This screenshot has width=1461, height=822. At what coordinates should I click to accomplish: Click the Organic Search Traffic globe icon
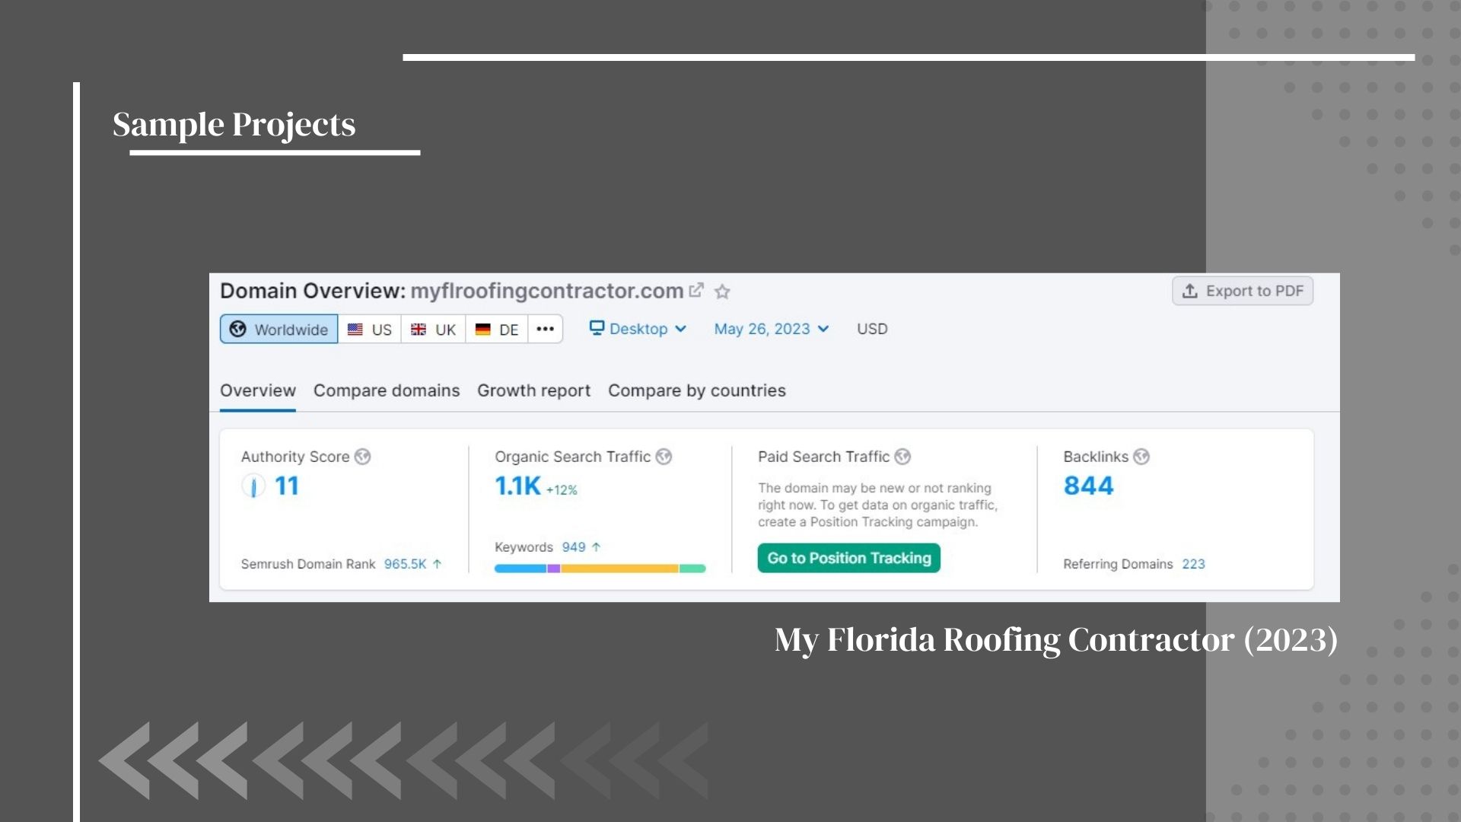(664, 457)
